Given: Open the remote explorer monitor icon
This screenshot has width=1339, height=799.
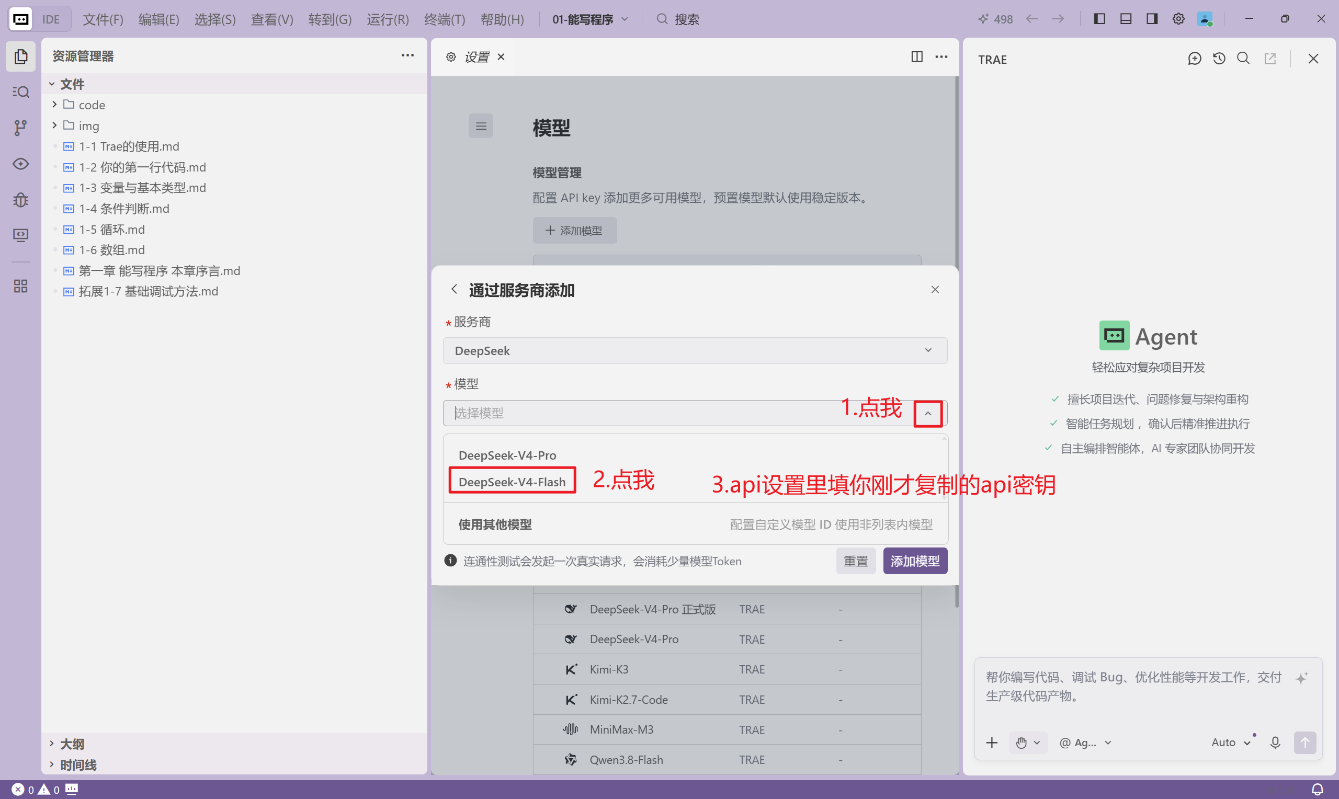Looking at the screenshot, I should 20,235.
